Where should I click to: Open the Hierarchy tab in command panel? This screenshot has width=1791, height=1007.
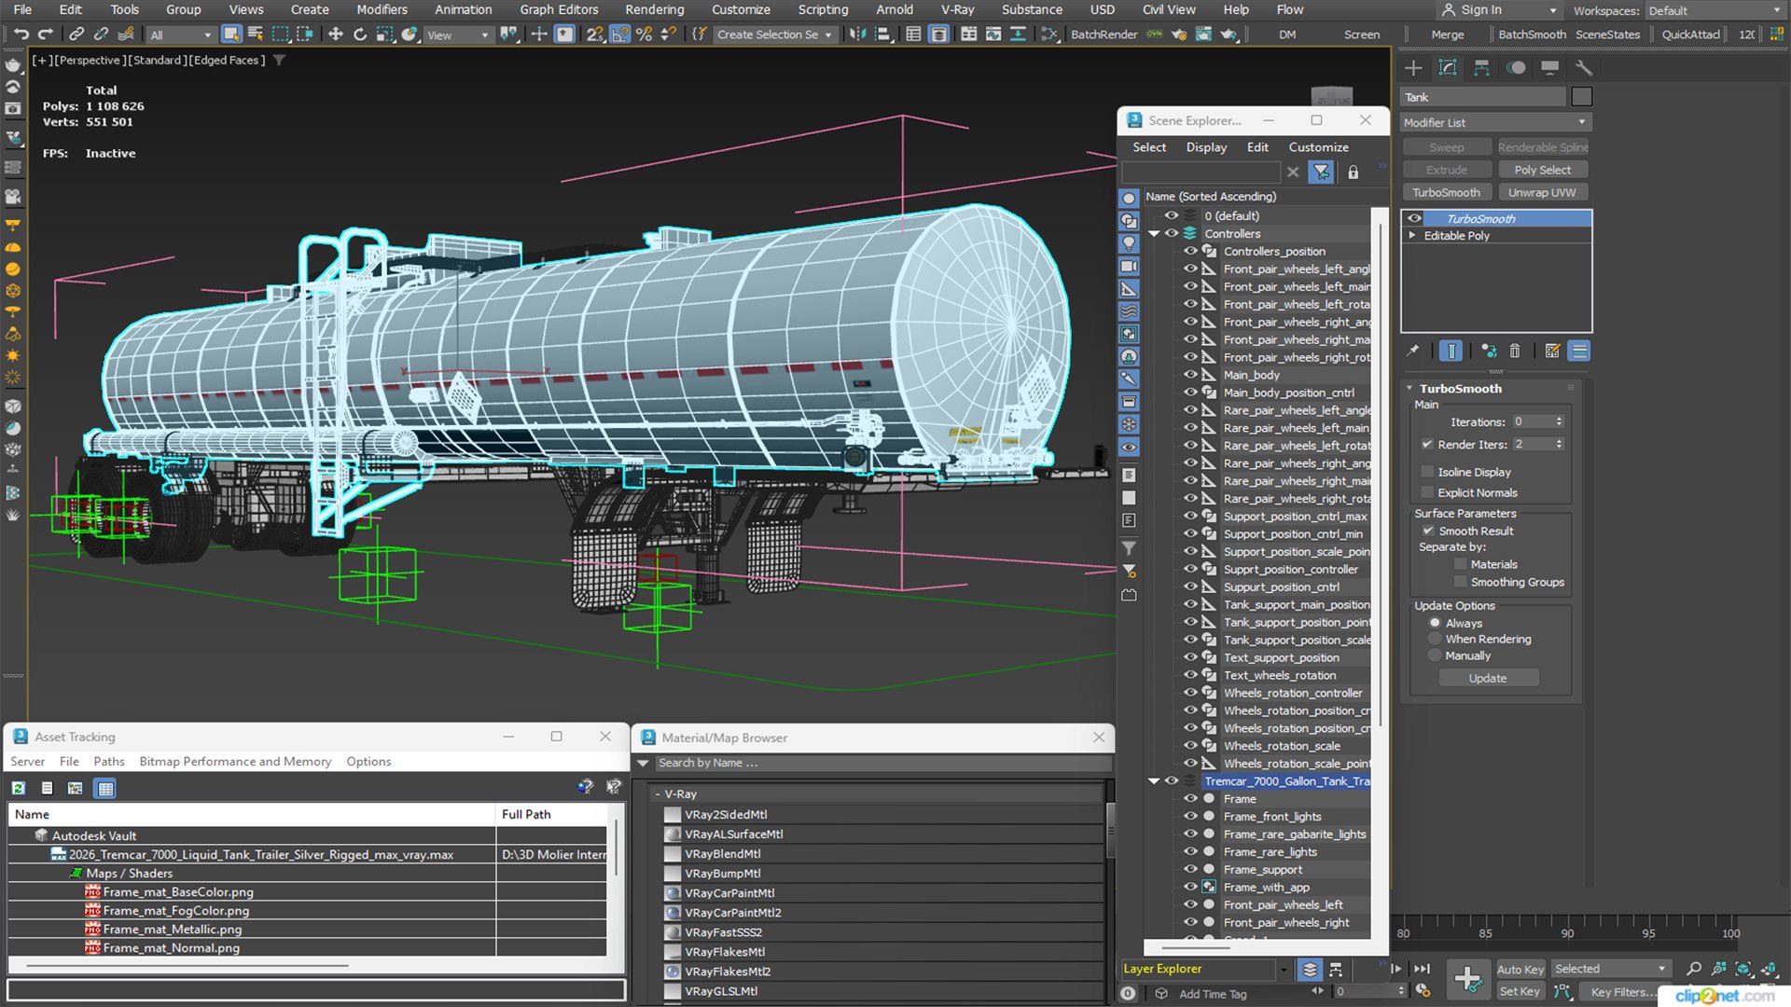tap(1481, 68)
